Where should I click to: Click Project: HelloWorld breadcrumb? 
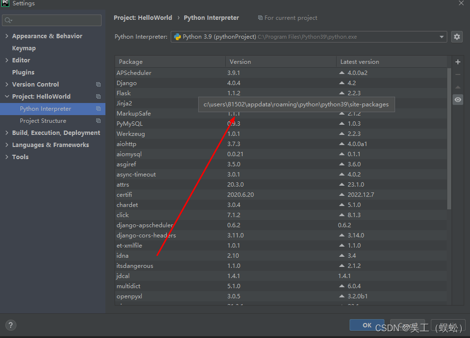coord(143,18)
